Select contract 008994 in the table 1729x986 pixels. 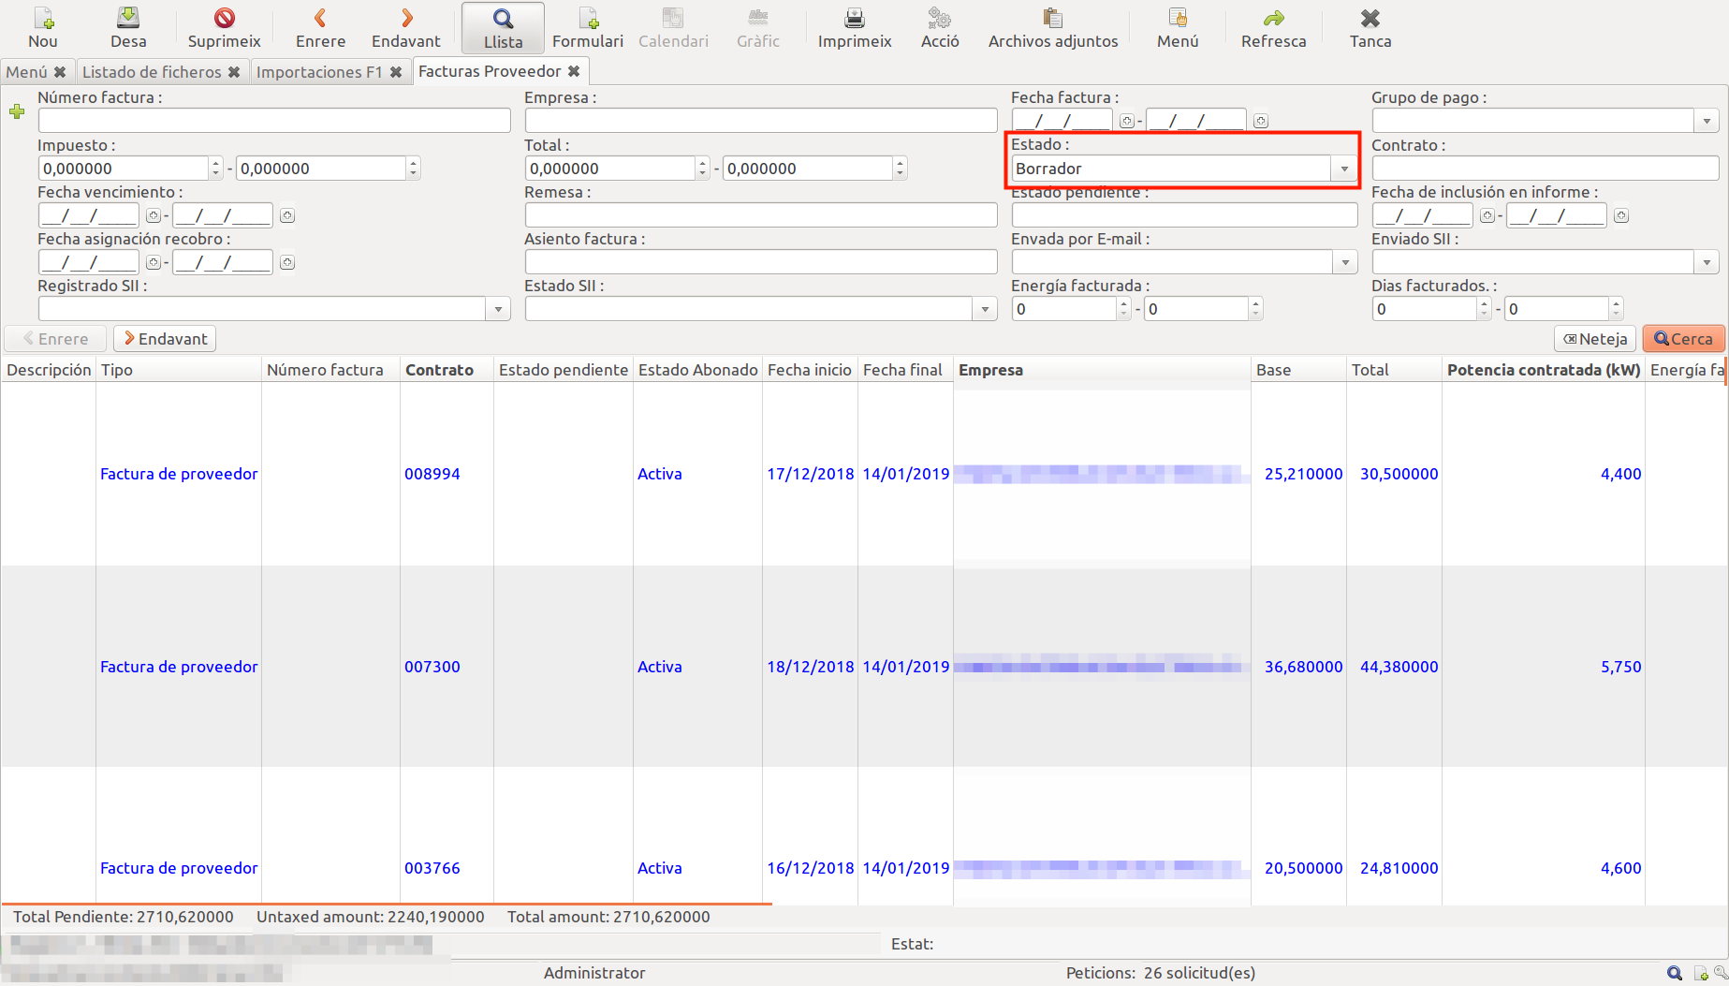(x=432, y=474)
